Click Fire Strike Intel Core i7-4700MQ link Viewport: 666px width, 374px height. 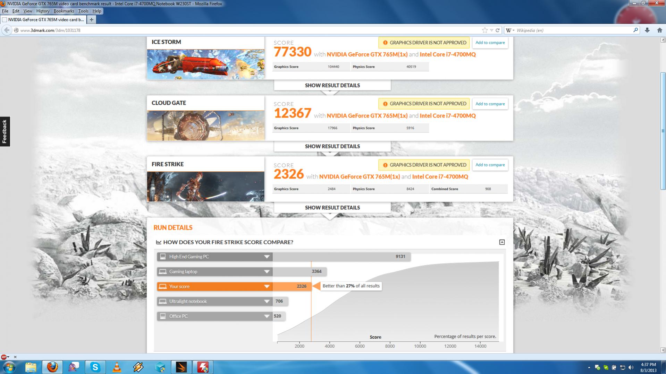[440, 177]
